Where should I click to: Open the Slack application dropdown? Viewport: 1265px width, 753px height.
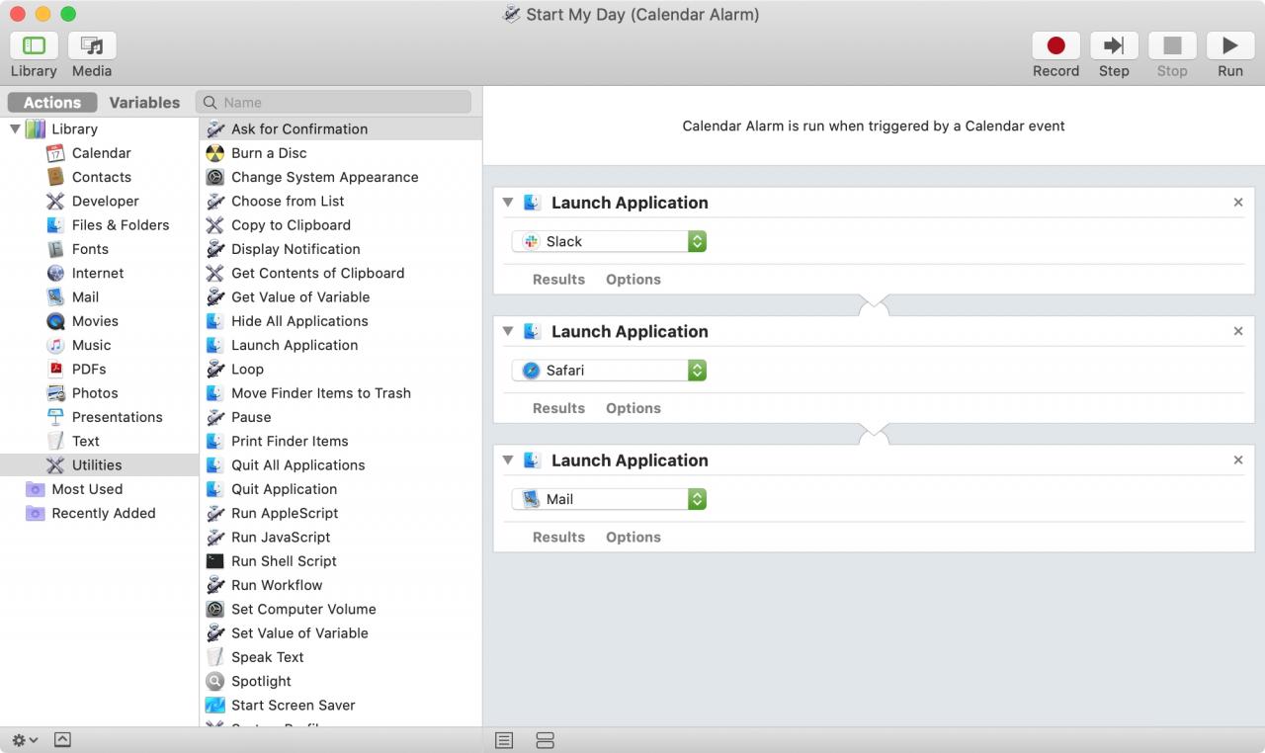tap(609, 241)
